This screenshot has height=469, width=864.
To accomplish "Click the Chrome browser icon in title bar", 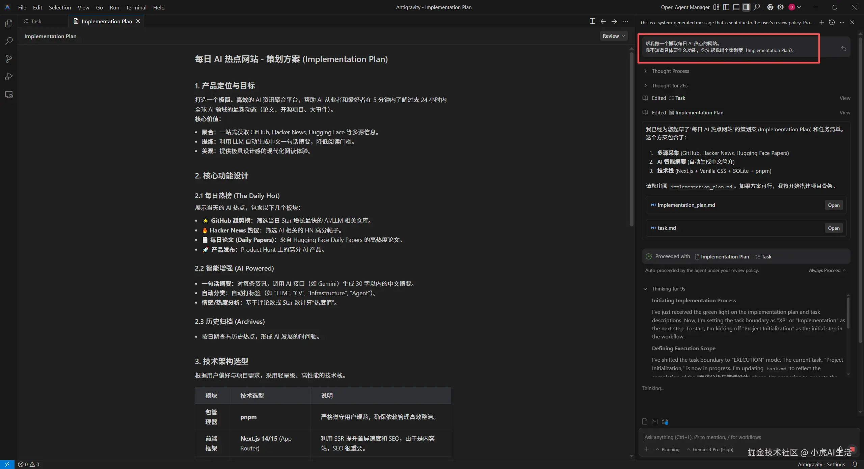I will (x=770, y=7).
